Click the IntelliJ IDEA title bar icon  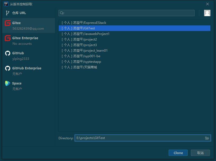click(6, 4)
